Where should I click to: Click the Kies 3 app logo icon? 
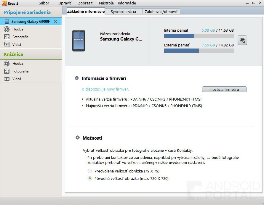[4, 3]
